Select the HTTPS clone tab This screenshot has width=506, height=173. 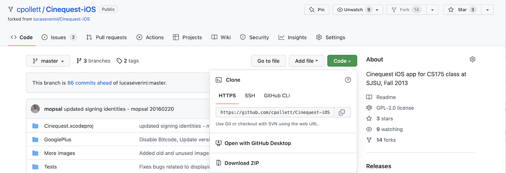pos(227,96)
